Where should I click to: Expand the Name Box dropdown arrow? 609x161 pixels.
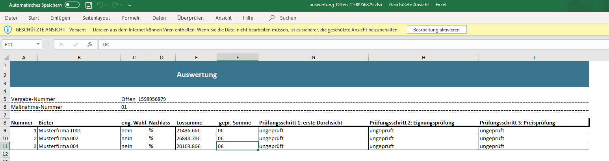38,44
